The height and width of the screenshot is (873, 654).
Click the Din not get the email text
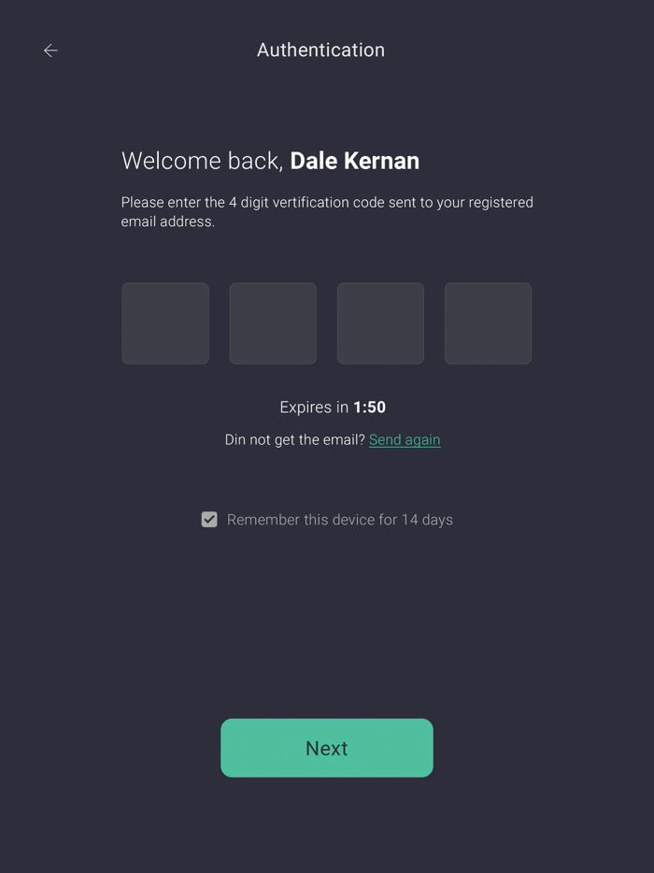click(x=294, y=440)
